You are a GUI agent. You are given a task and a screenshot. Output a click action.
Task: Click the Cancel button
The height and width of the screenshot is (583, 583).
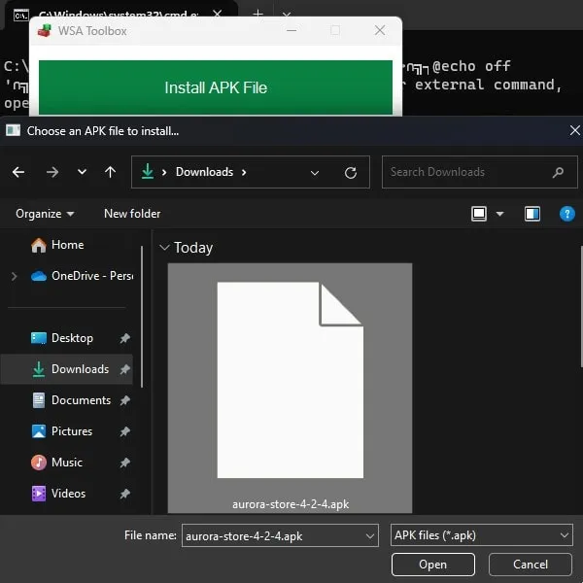click(531, 565)
